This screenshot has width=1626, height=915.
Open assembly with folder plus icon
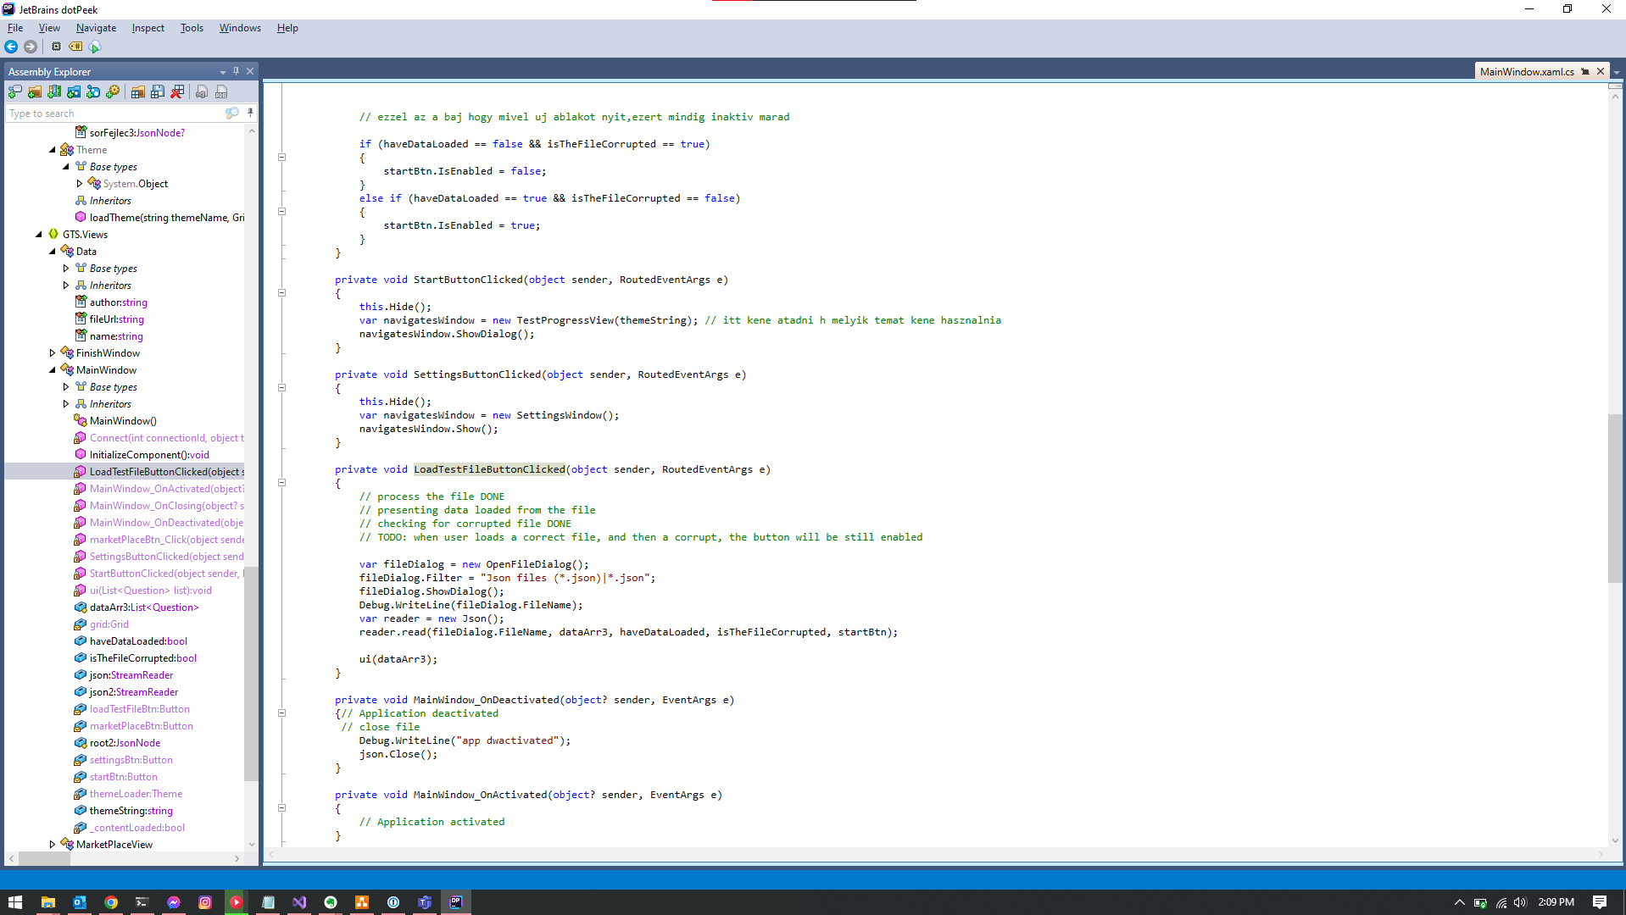click(35, 91)
